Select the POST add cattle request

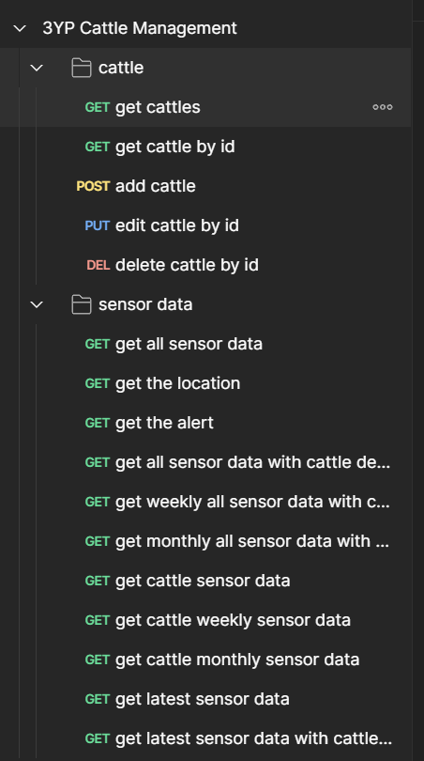coord(205,186)
